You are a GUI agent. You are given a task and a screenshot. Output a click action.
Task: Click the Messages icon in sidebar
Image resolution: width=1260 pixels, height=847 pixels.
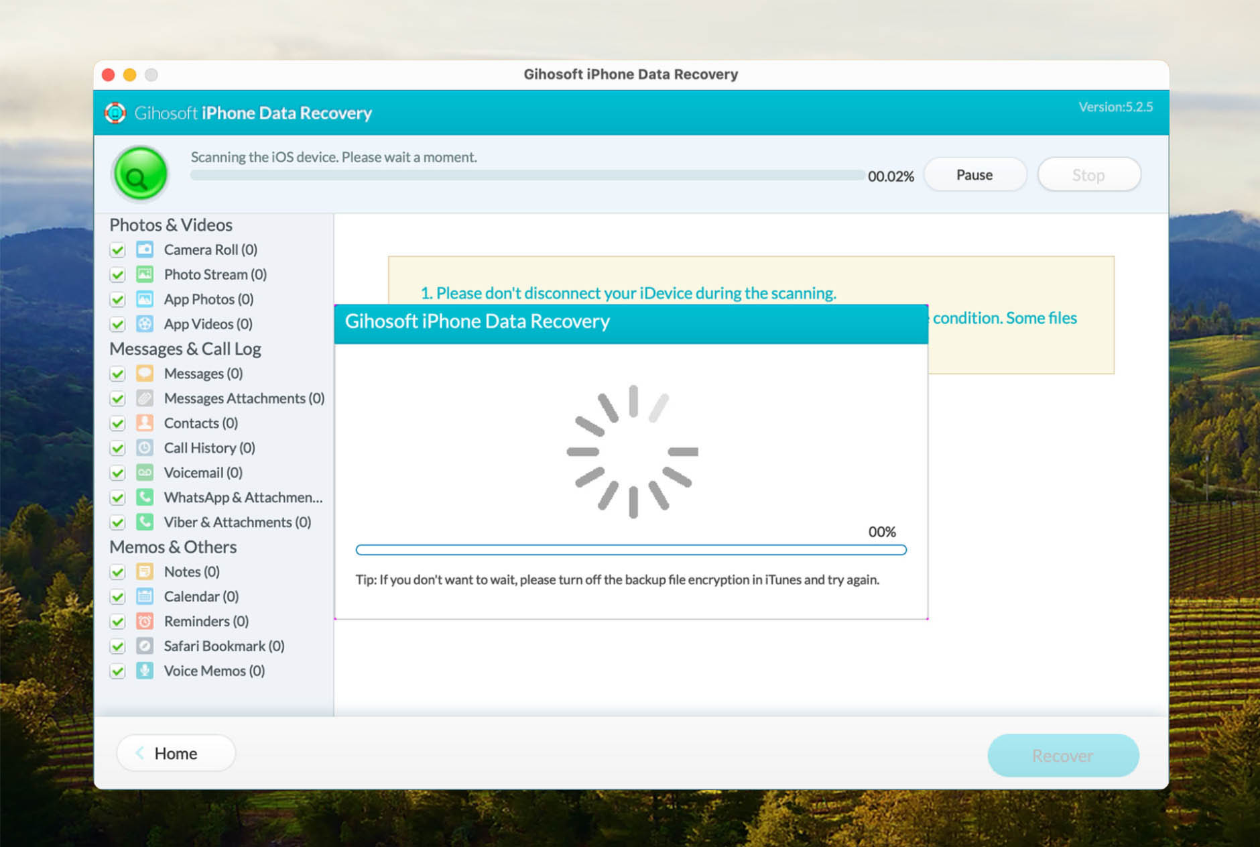[144, 374]
